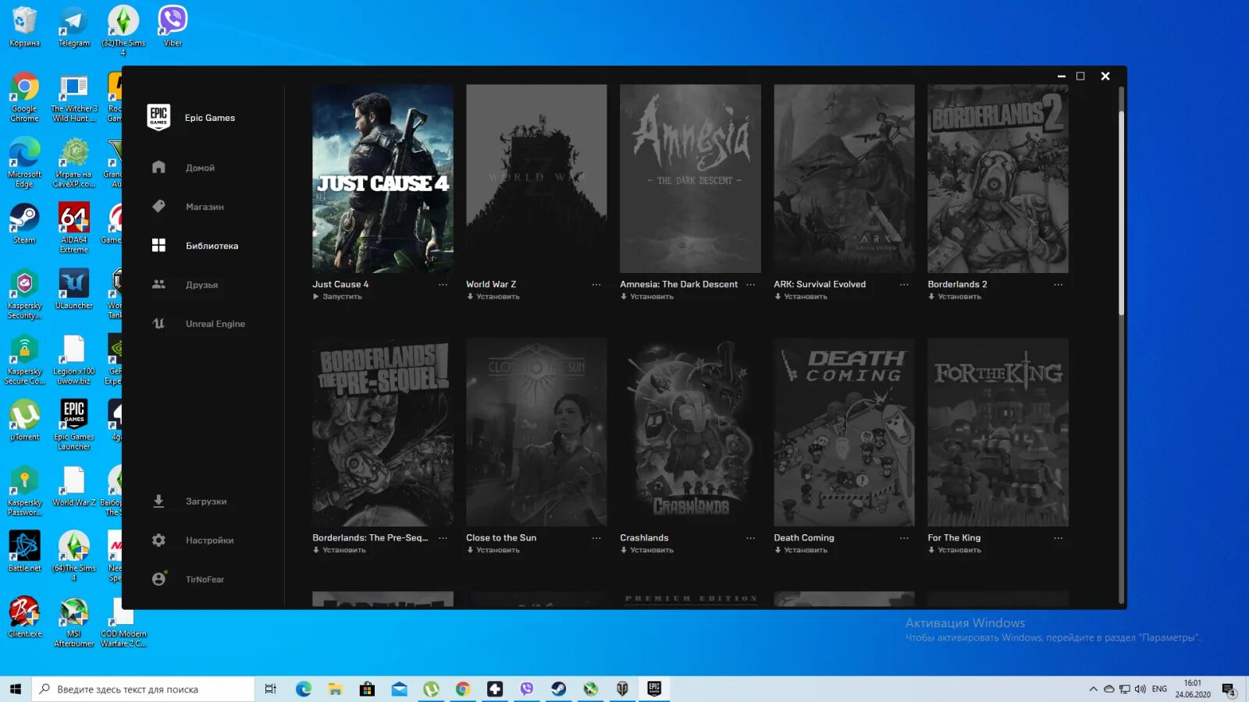The height and width of the screenshot is (702, 1249).
Task: Select the Корзина recycle bin icon
Action: coord(24,27)
